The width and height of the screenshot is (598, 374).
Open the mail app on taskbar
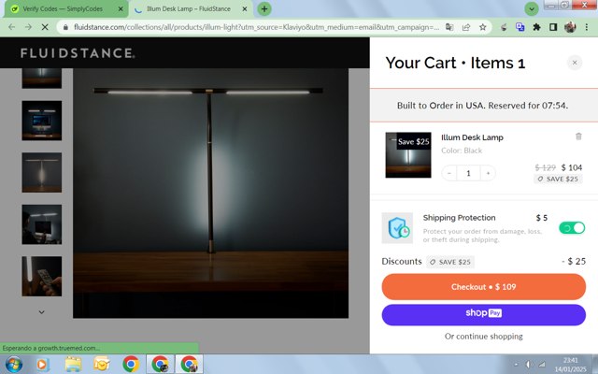[102, 365]
